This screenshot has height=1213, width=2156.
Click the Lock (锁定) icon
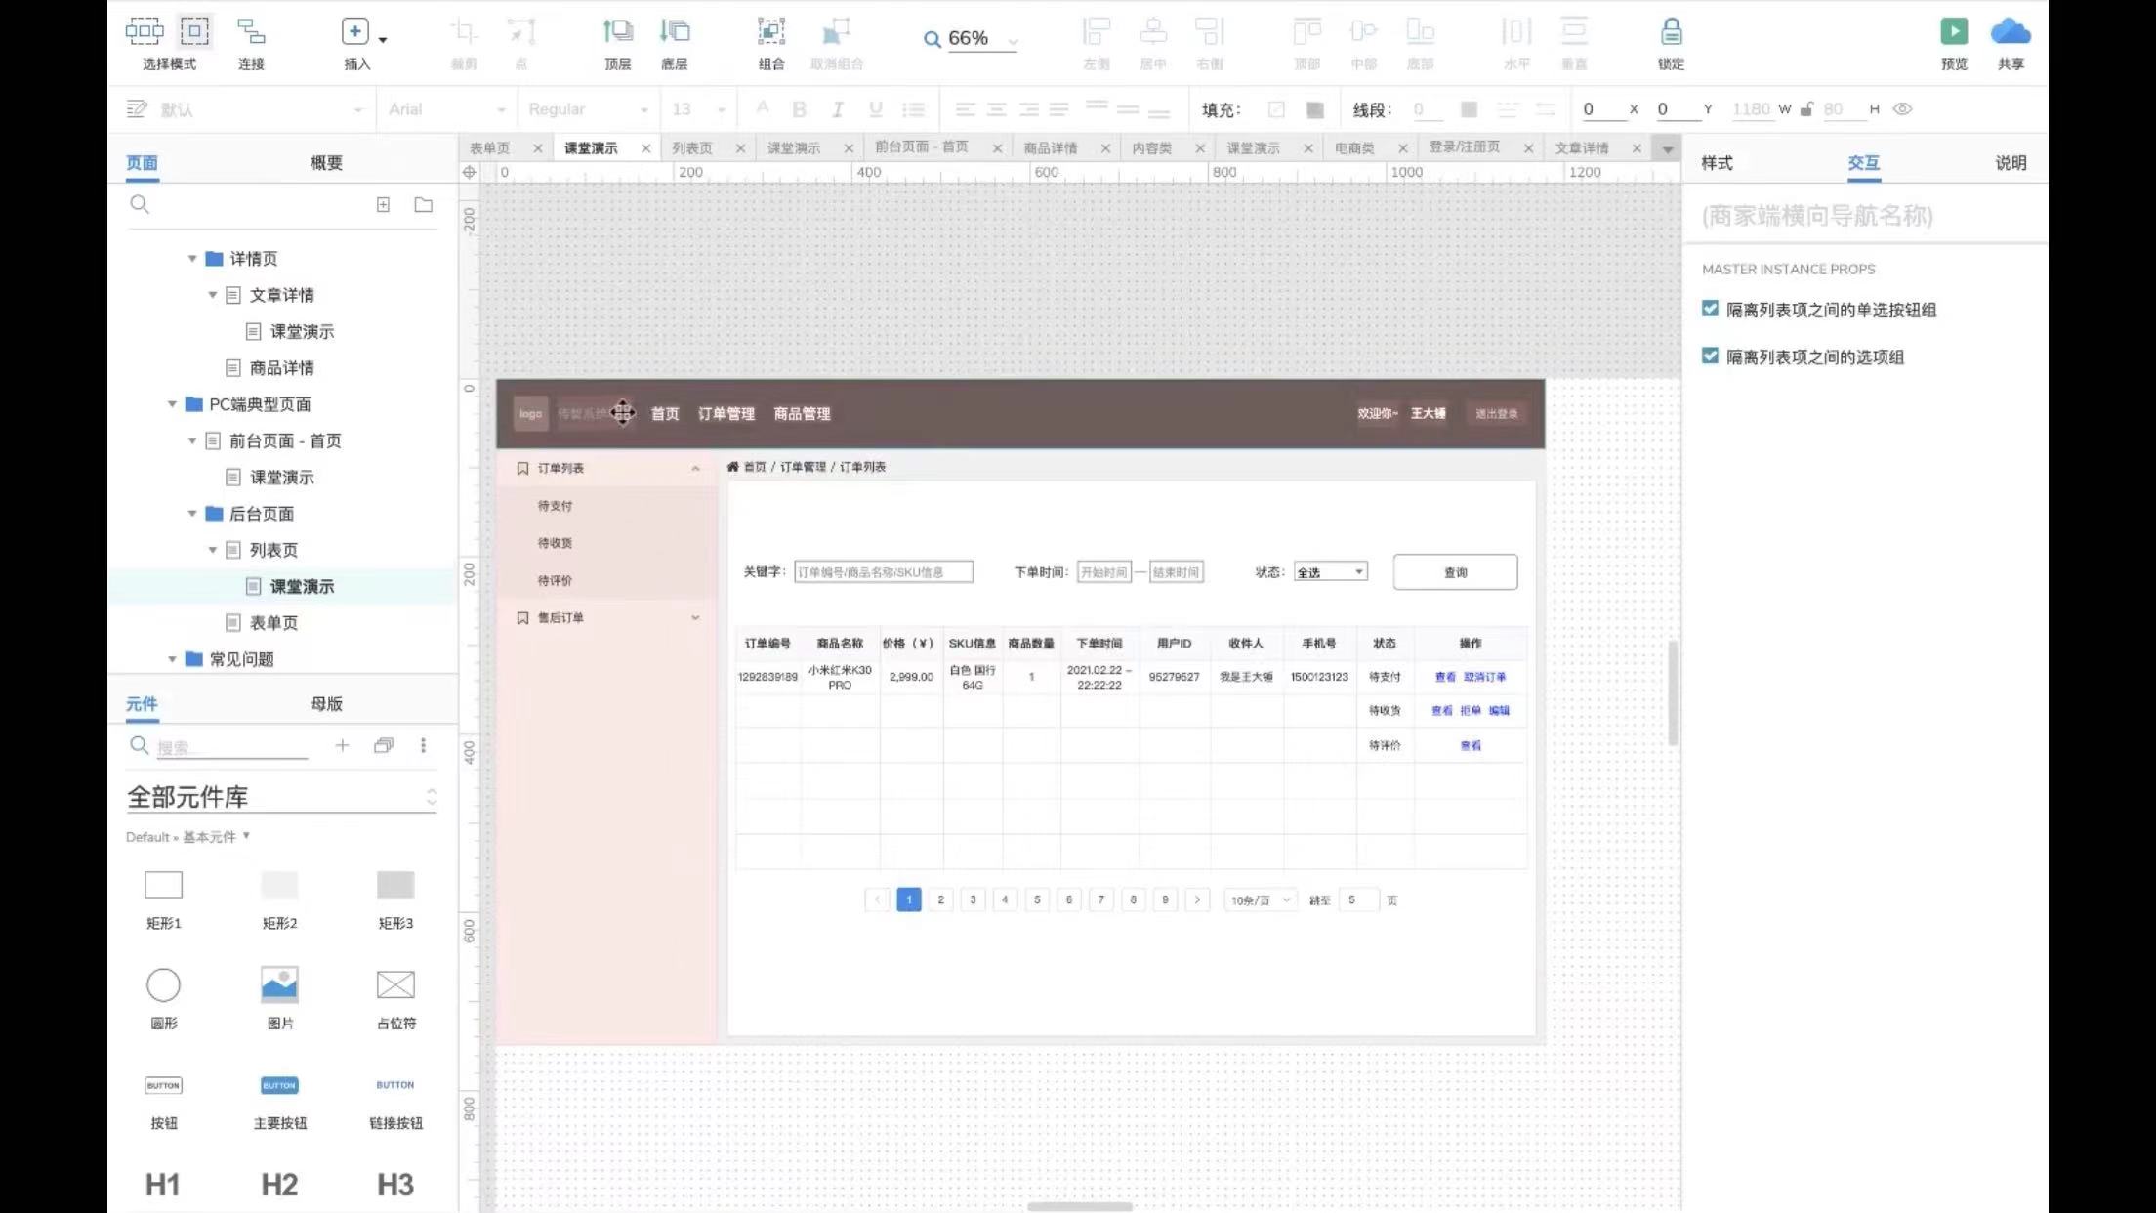click(x=1671, y=32)
